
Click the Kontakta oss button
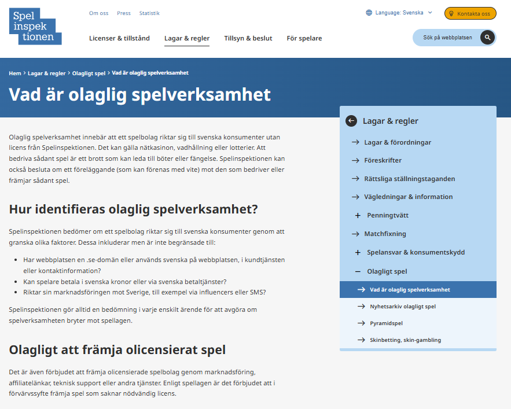470,12
